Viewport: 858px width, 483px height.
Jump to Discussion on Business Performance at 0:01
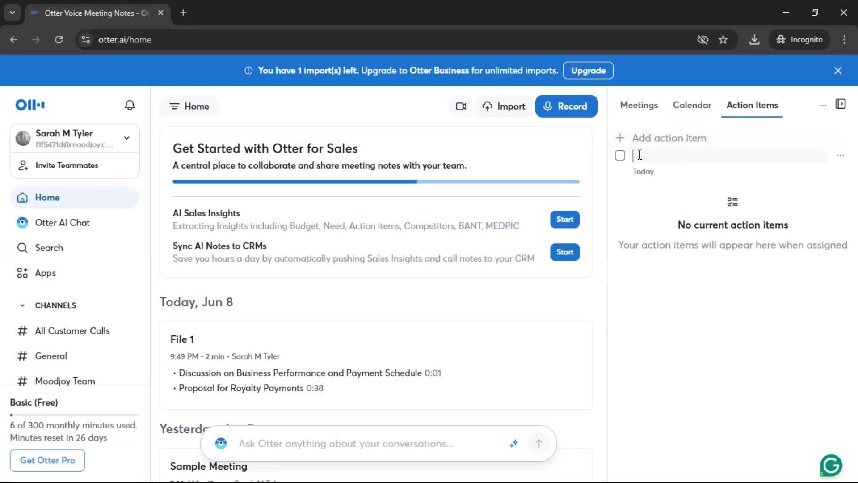(310, 373)
